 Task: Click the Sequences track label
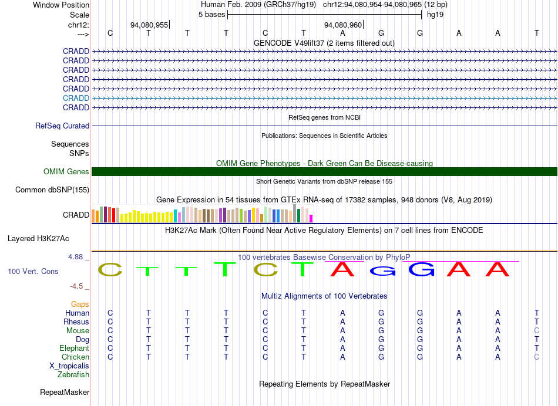[70, 144]
